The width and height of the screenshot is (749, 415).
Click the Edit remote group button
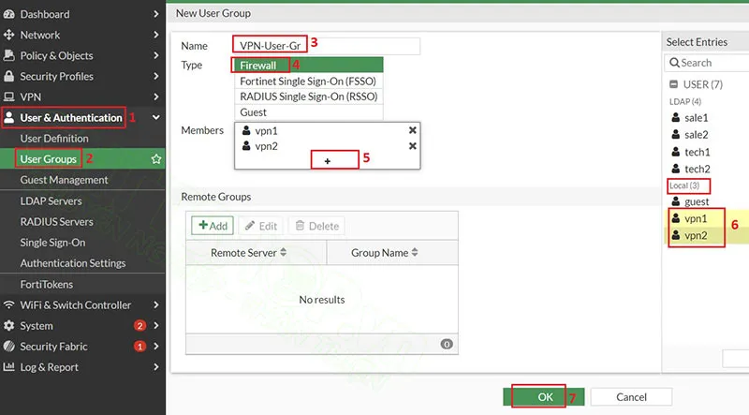click(x=261, y=226)
